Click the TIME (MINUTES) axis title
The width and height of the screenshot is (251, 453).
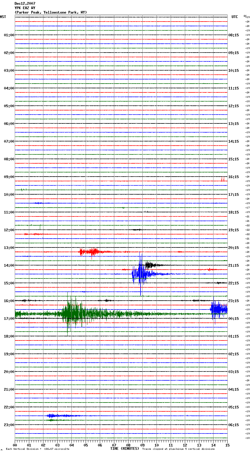coord(125,449)
